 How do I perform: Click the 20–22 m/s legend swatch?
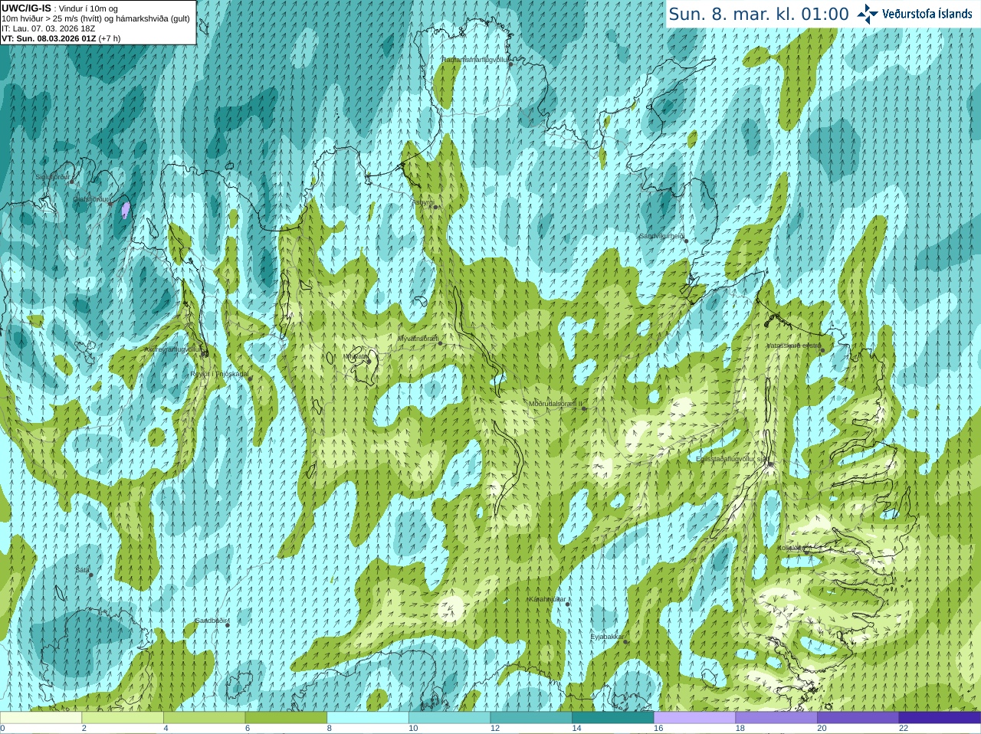pyautogui.click(x=858, y=718)
